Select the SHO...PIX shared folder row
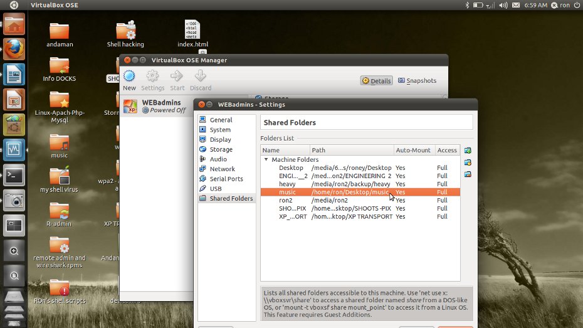 [x=360, y=208]
